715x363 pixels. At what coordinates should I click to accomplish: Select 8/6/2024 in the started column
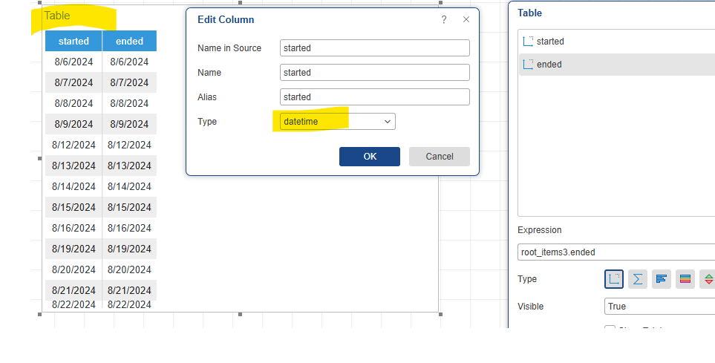click(x=74, y=62)
